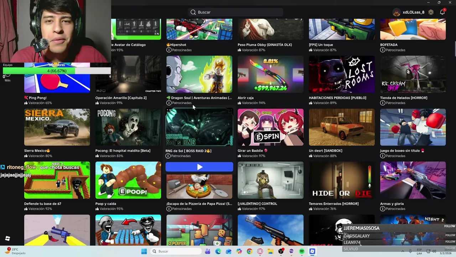Image resolution: width=456 pixels, height=257 pixels.
Task: Open the Lost Rooms thumbnail
Action: click(342, 74)
